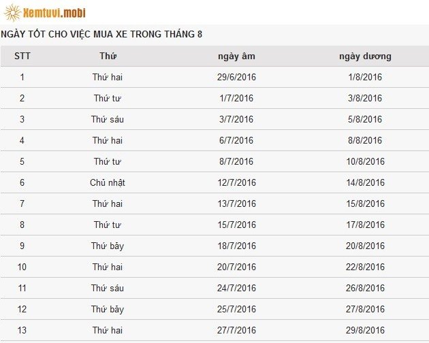
Task: Click row number 13 in STT column
Action: coord(22,330)
